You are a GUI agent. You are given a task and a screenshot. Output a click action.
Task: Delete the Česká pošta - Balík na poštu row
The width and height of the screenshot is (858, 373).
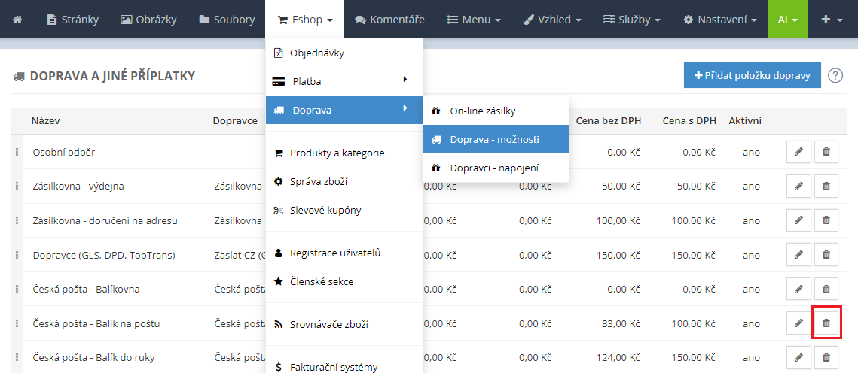click(826, 323)
